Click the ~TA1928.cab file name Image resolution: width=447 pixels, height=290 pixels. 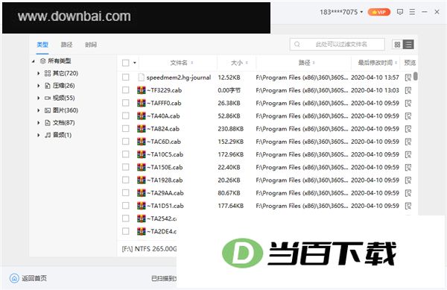(165, 180)
